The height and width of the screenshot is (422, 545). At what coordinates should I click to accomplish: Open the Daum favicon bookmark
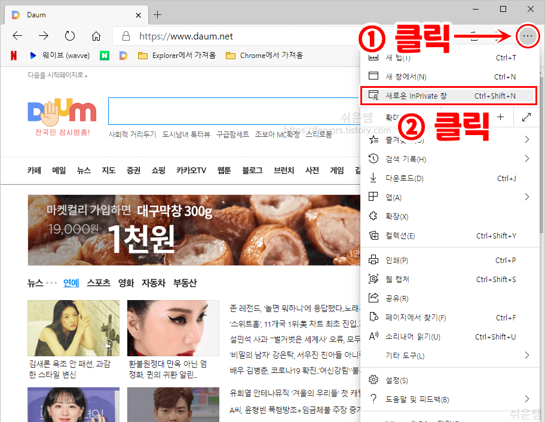tap(123, 55)
